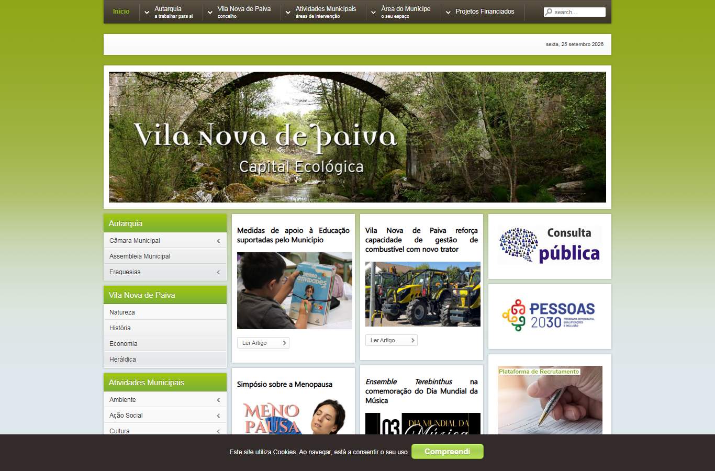The image size is (715, 471).
Task: Expand the Ambiente sidebar arrow
Action: point(218,400)
